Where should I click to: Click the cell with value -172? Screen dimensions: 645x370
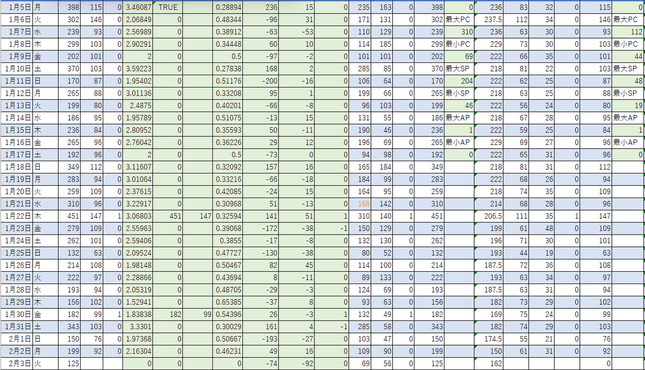[x=262, y=228]
